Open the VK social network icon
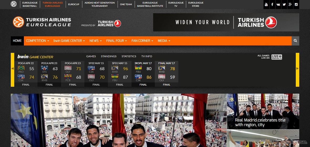The height and width of the screenshot is (147, 310). [278, 4]
